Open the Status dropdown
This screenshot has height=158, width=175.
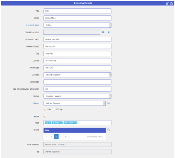(x=110, y=96)
